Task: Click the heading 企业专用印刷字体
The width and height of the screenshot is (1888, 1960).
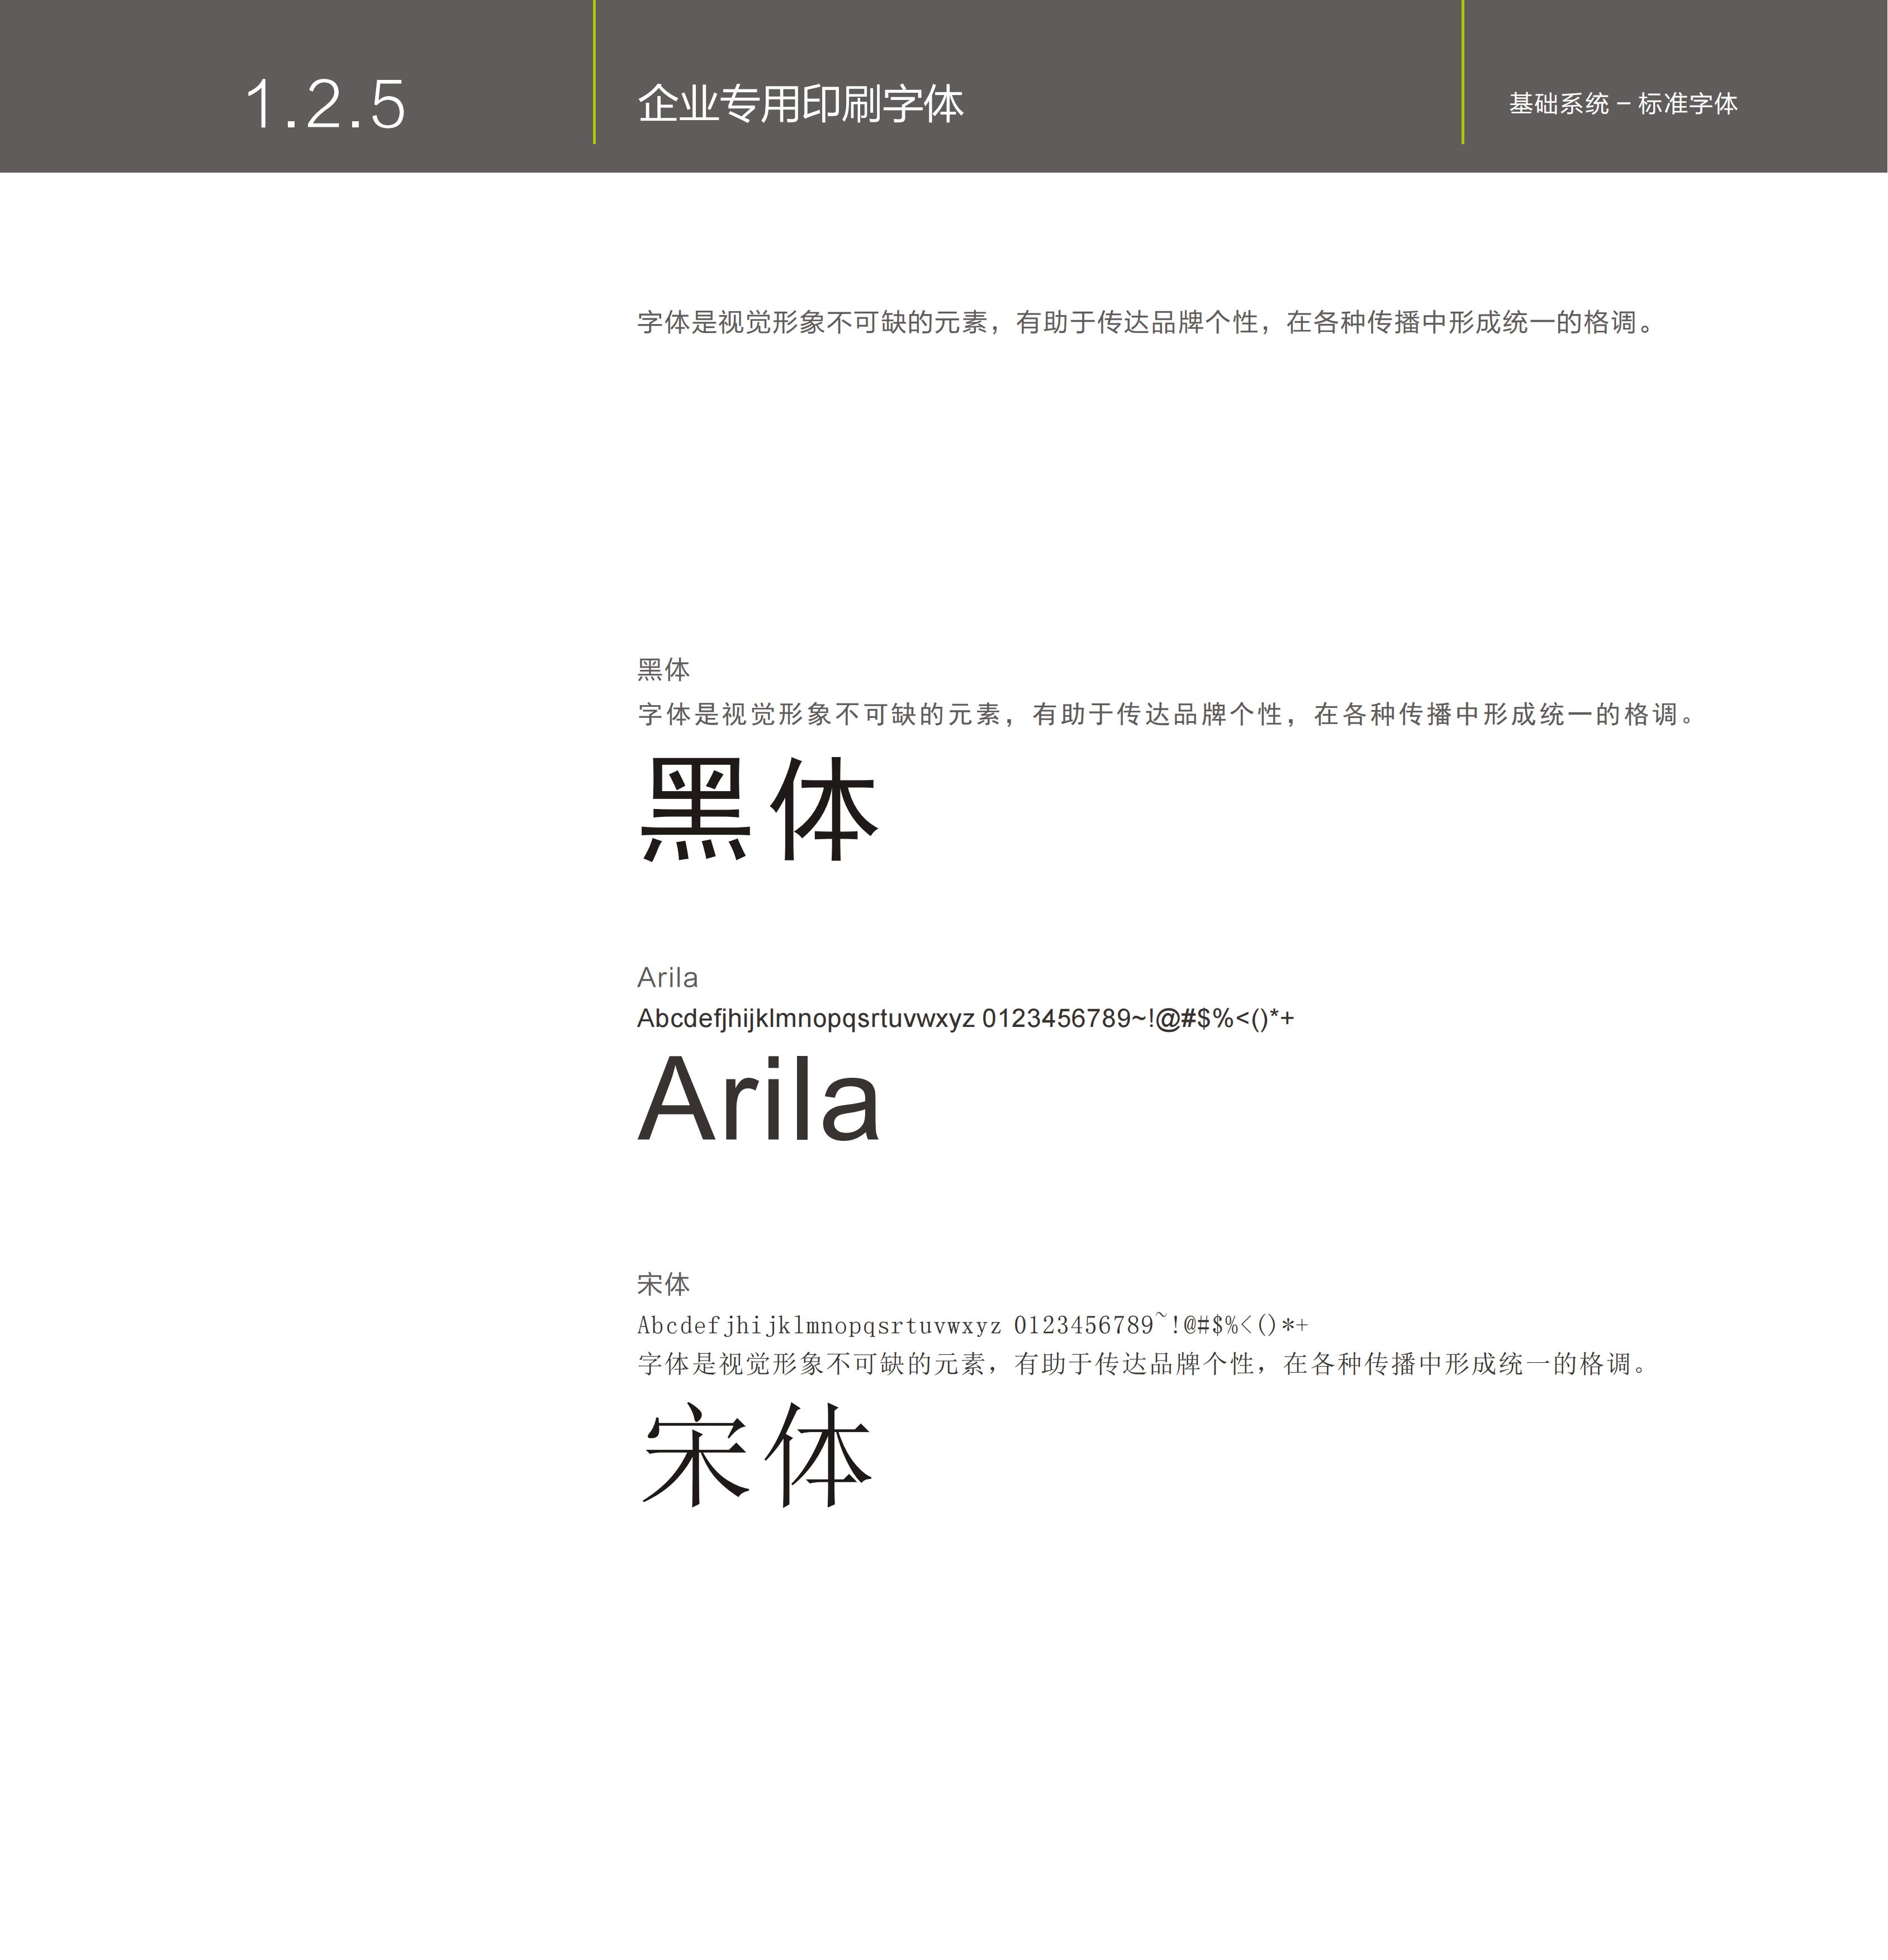Action: 800,104
